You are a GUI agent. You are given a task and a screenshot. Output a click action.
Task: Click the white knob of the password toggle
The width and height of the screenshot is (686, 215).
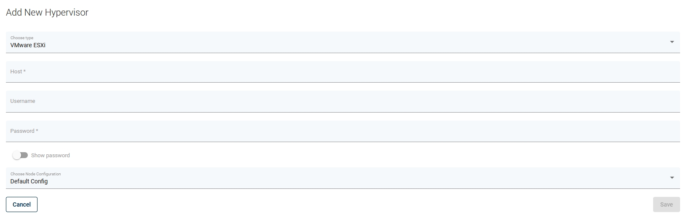pyautogui.click(x=17, y=155)
